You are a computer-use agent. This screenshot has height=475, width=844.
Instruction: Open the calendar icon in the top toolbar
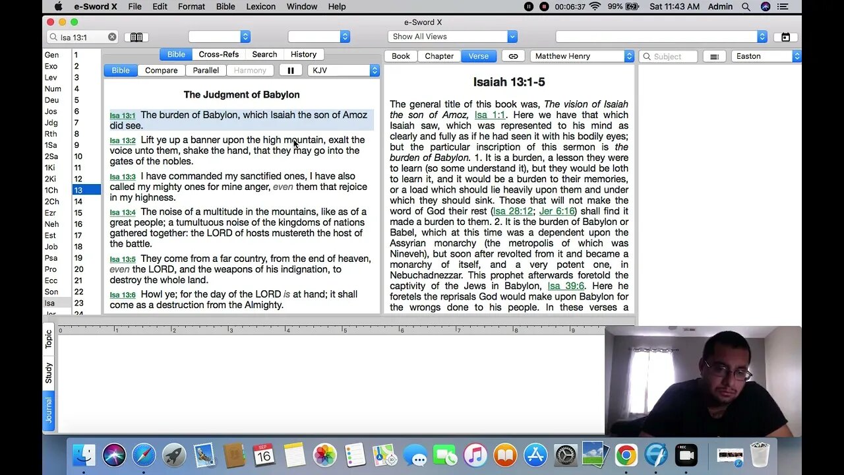(x=785, y=37)
